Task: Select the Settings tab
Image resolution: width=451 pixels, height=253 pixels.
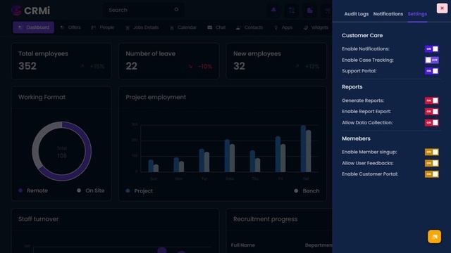Action: pyautogui.click(x=417, y=14)
